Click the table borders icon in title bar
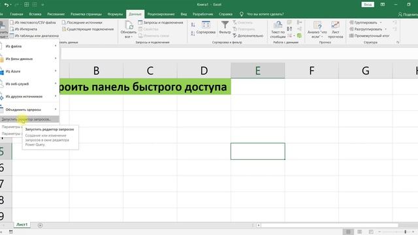The height and width of the screenshot is (235, 418). coord(26,5)
